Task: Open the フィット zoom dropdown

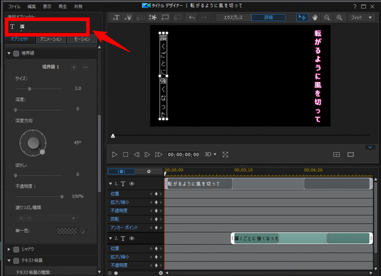Action: coord(362,18)
